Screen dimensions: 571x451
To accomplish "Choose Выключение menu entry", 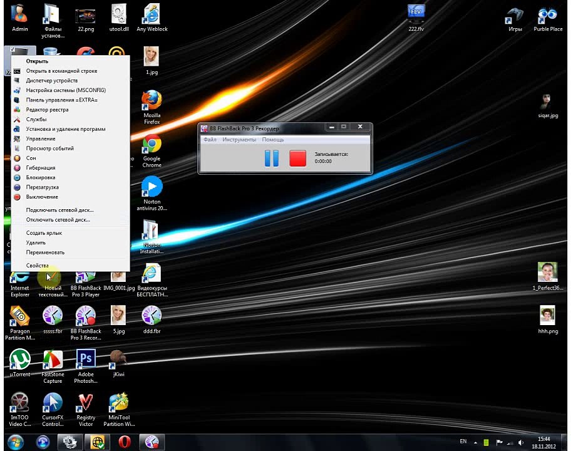I will coord(70,197).
